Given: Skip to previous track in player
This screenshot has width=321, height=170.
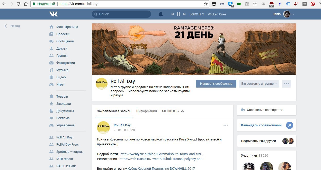Looking at the screenshot, I should coord(173,14).
